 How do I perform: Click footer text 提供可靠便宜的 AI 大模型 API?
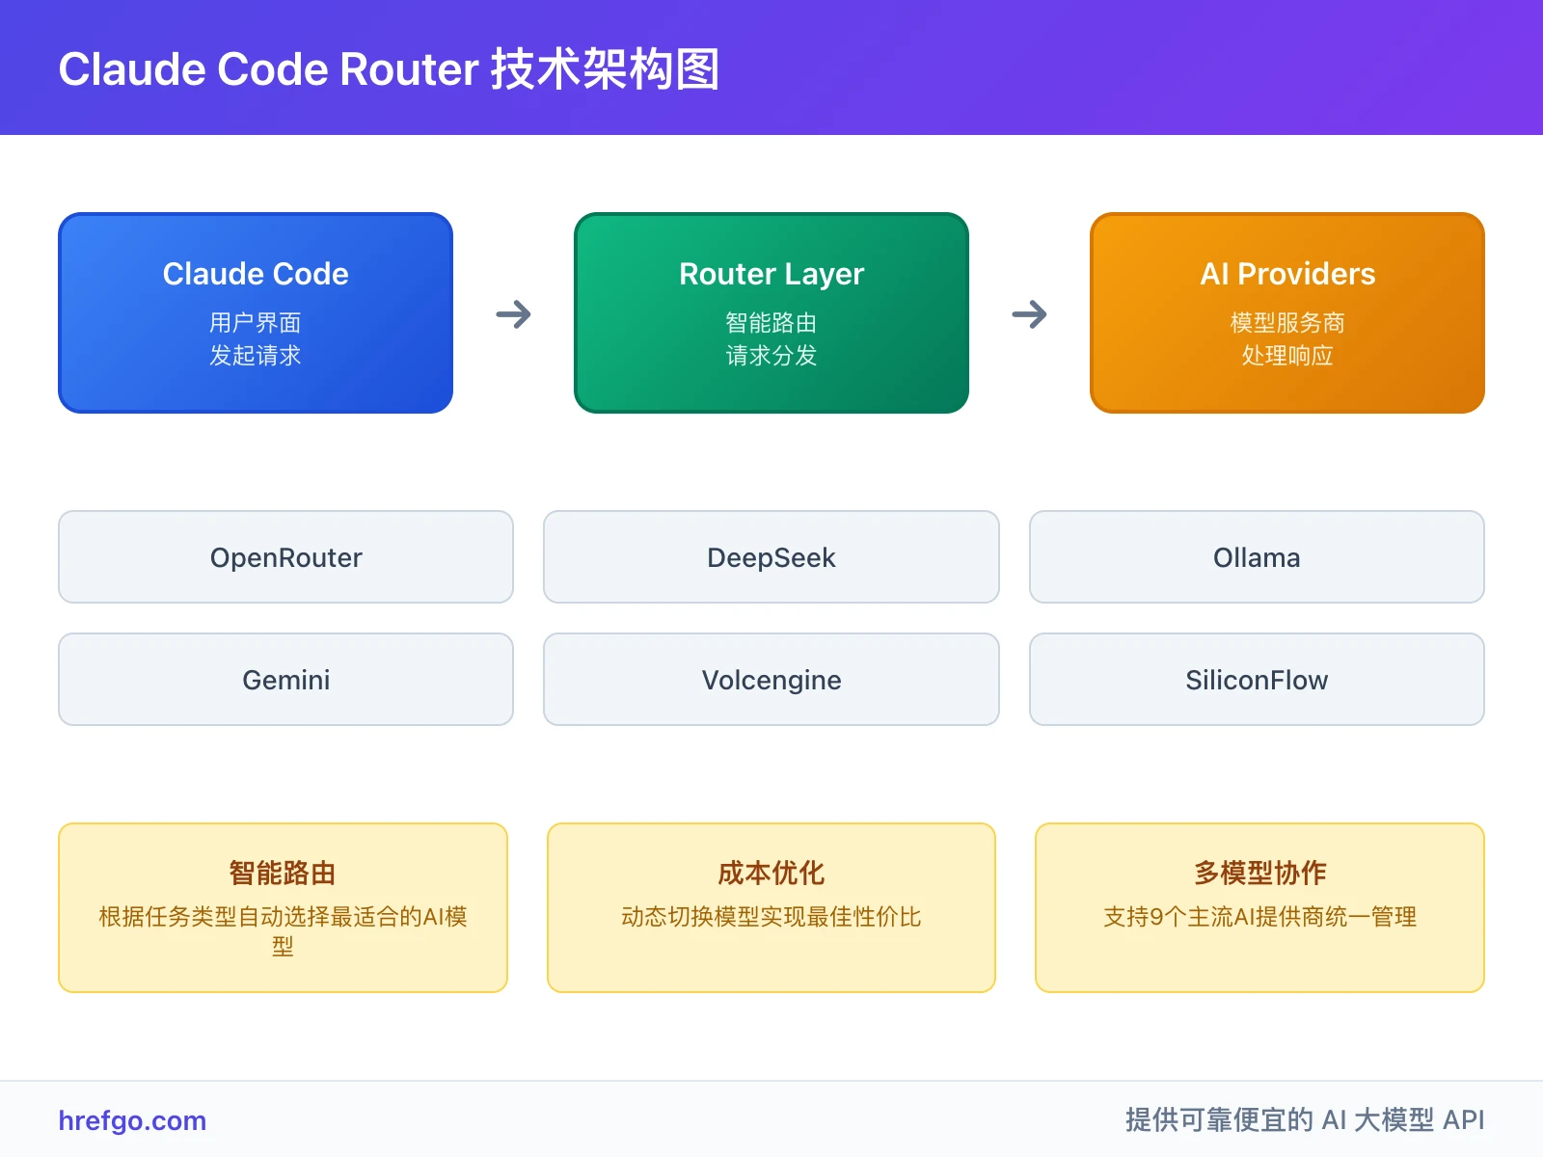(1305, 1120)
